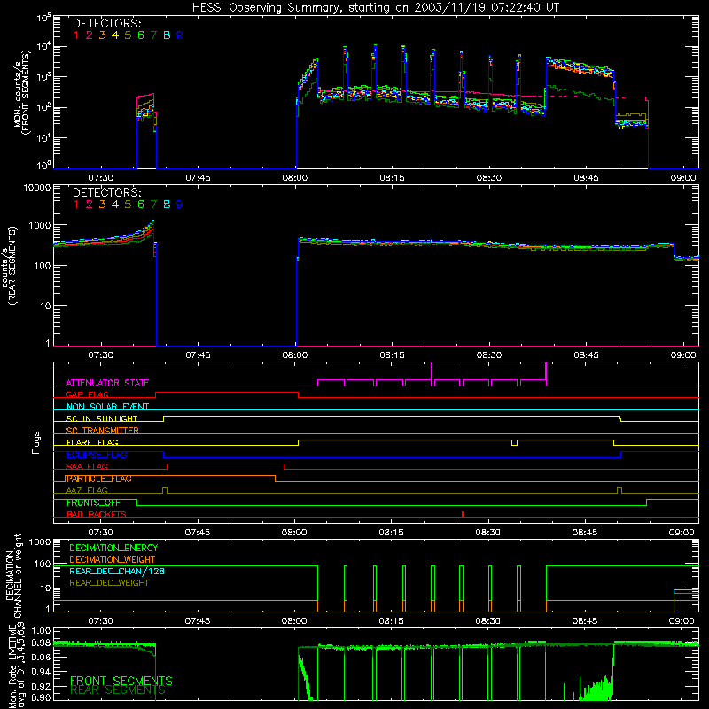Click the NON_SOLAR_EVENT flag label

click(107, 407)
